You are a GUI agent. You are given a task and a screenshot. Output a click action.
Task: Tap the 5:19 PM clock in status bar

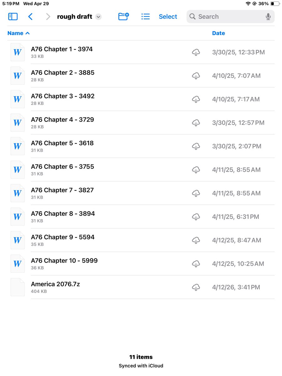point(11,4)
